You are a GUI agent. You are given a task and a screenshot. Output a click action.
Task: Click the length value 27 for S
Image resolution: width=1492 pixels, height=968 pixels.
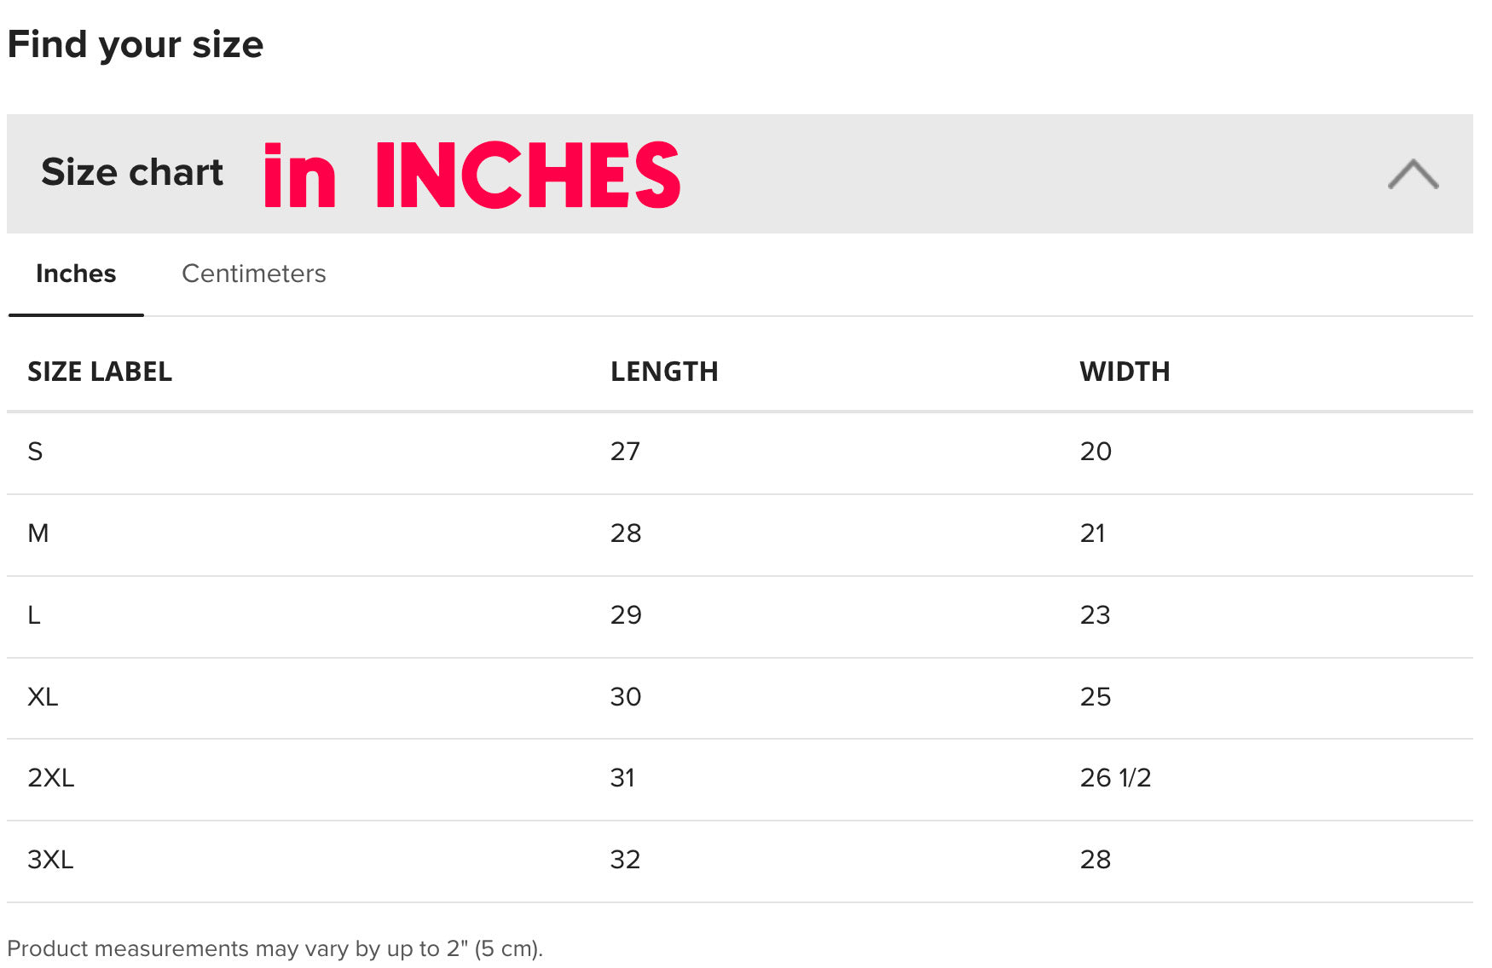coord(625,452)
